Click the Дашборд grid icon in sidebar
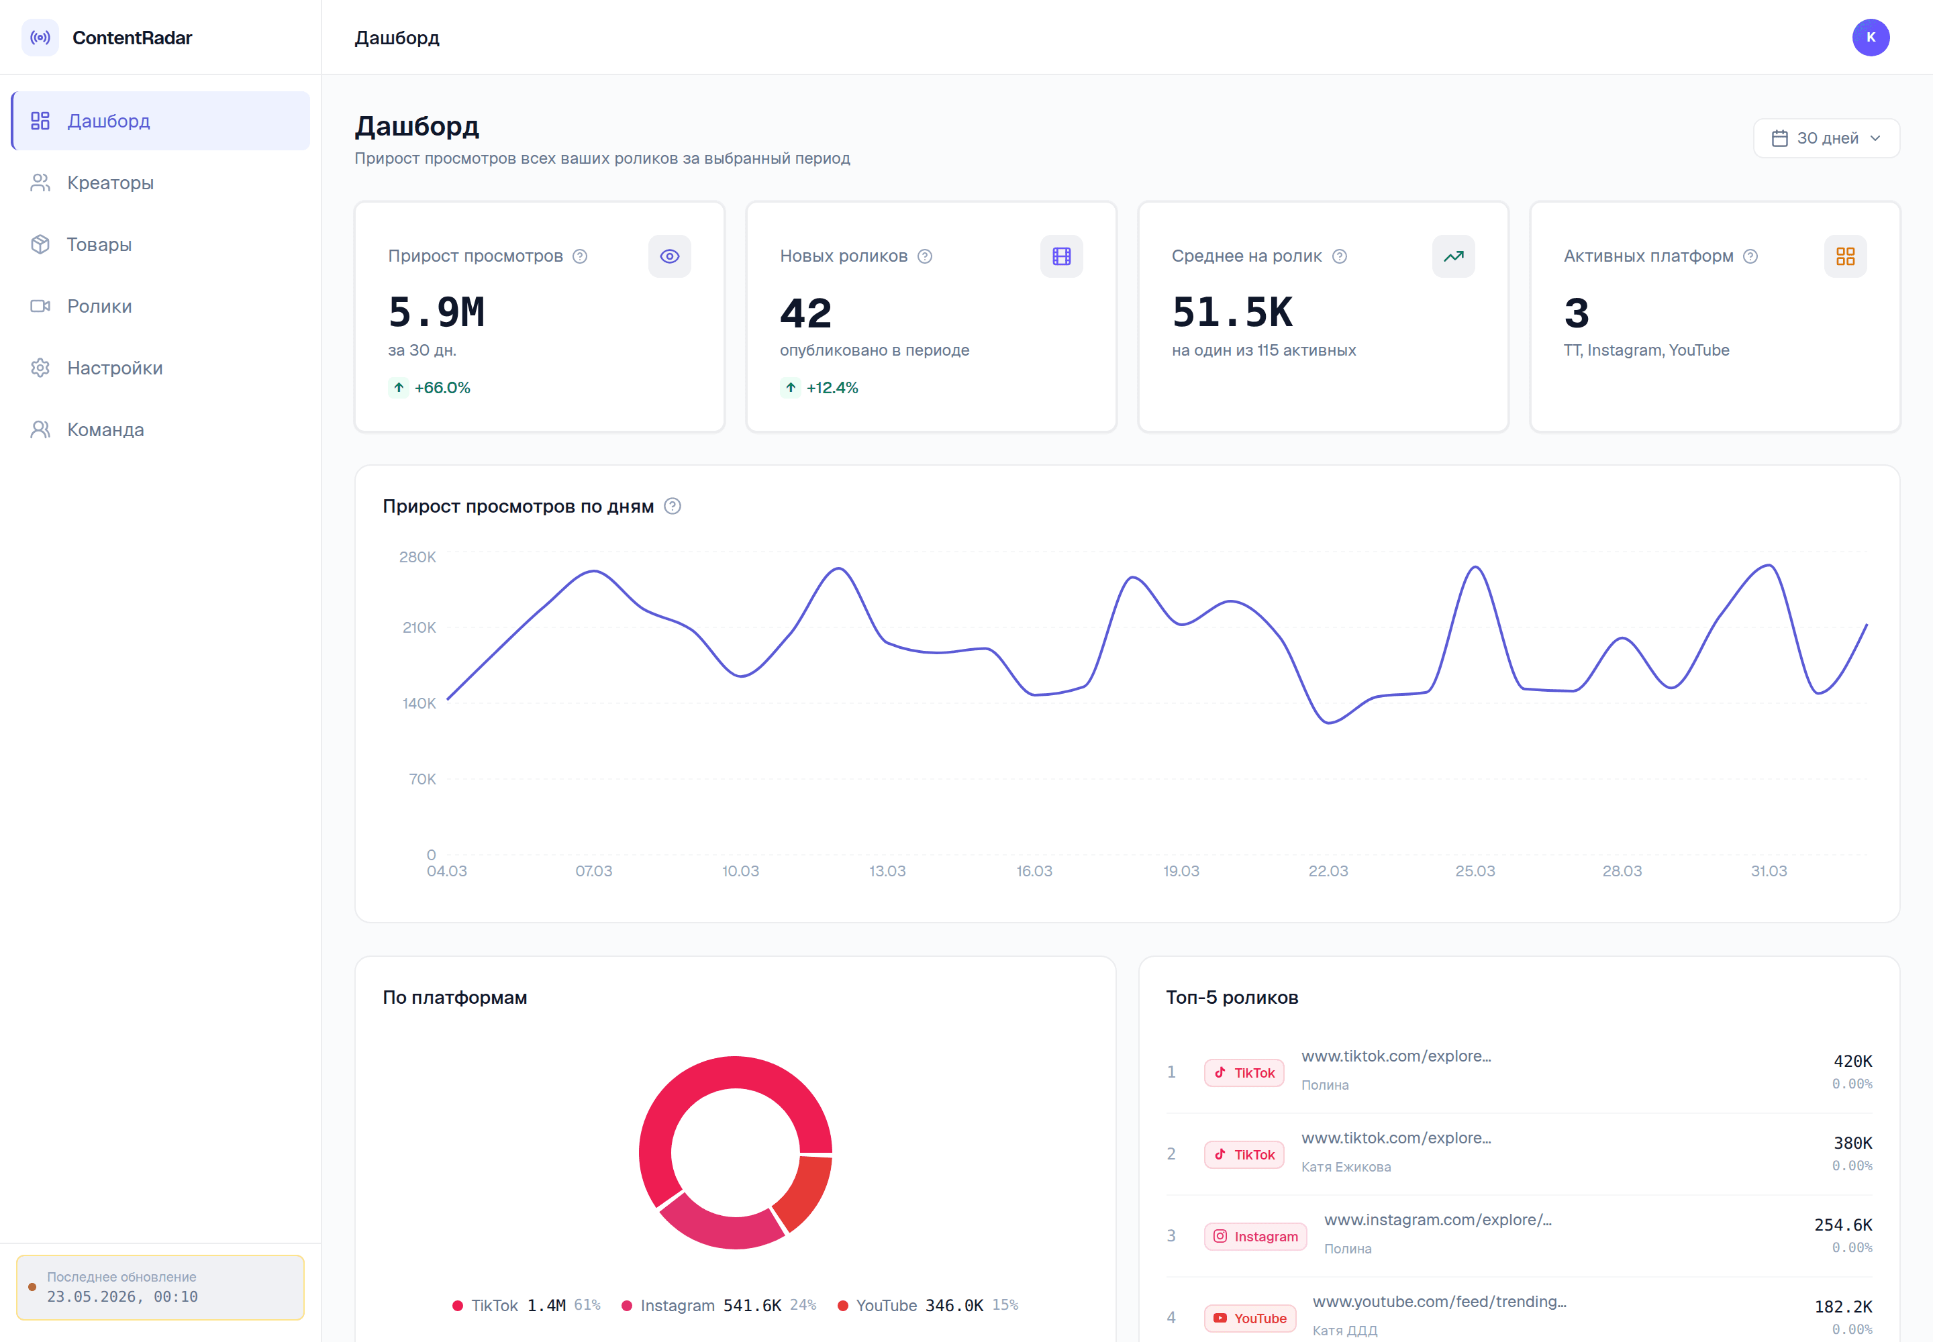Screen dimensions: 1933x1342 pos(40,121)
